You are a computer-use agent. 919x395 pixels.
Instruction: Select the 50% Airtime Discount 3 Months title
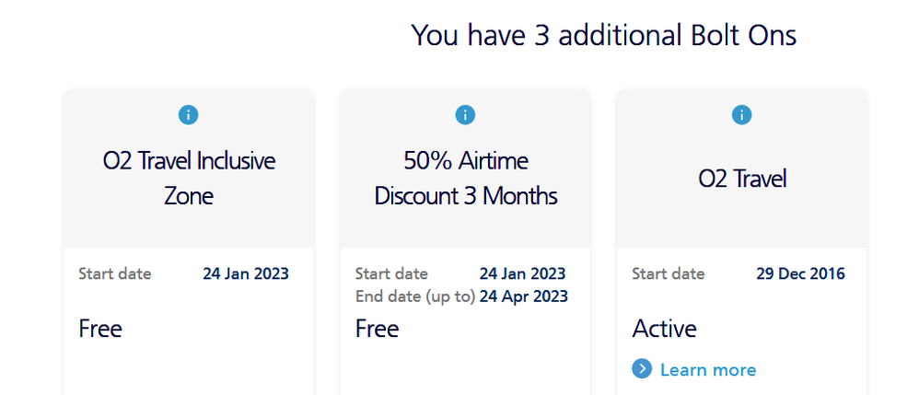pos(466,178)
